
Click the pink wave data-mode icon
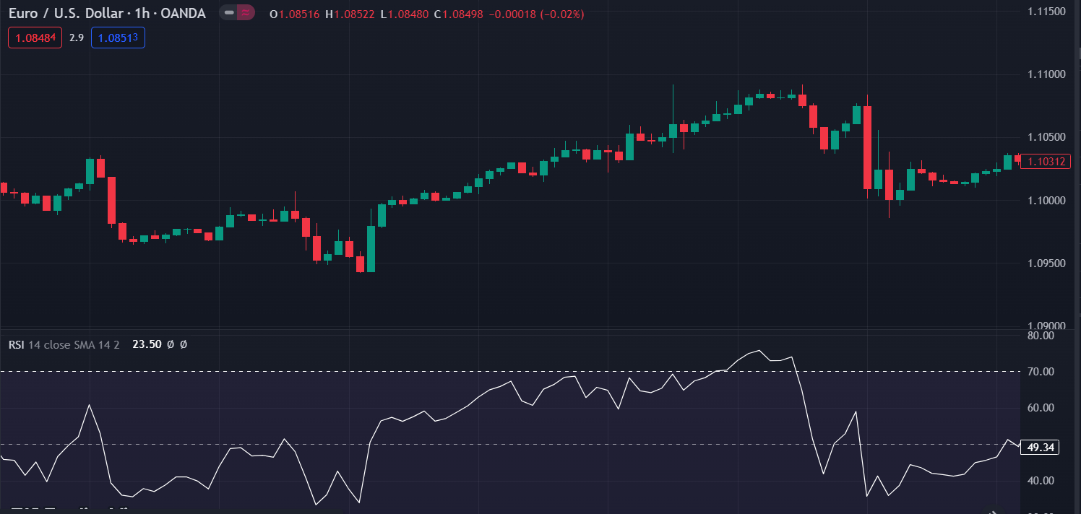click(x=246, y=13)
